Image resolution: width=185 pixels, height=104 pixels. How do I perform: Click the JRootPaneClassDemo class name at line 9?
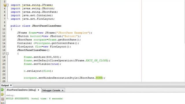tap(47, 26)
